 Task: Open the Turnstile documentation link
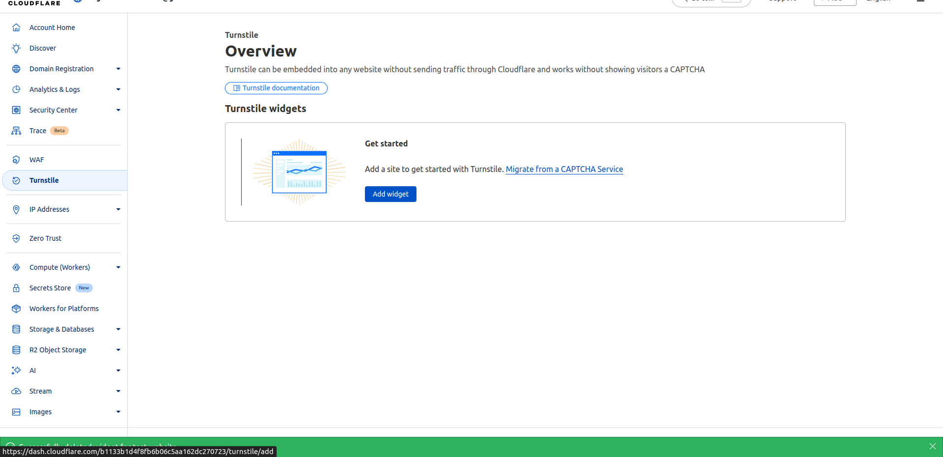coord(276,88)
